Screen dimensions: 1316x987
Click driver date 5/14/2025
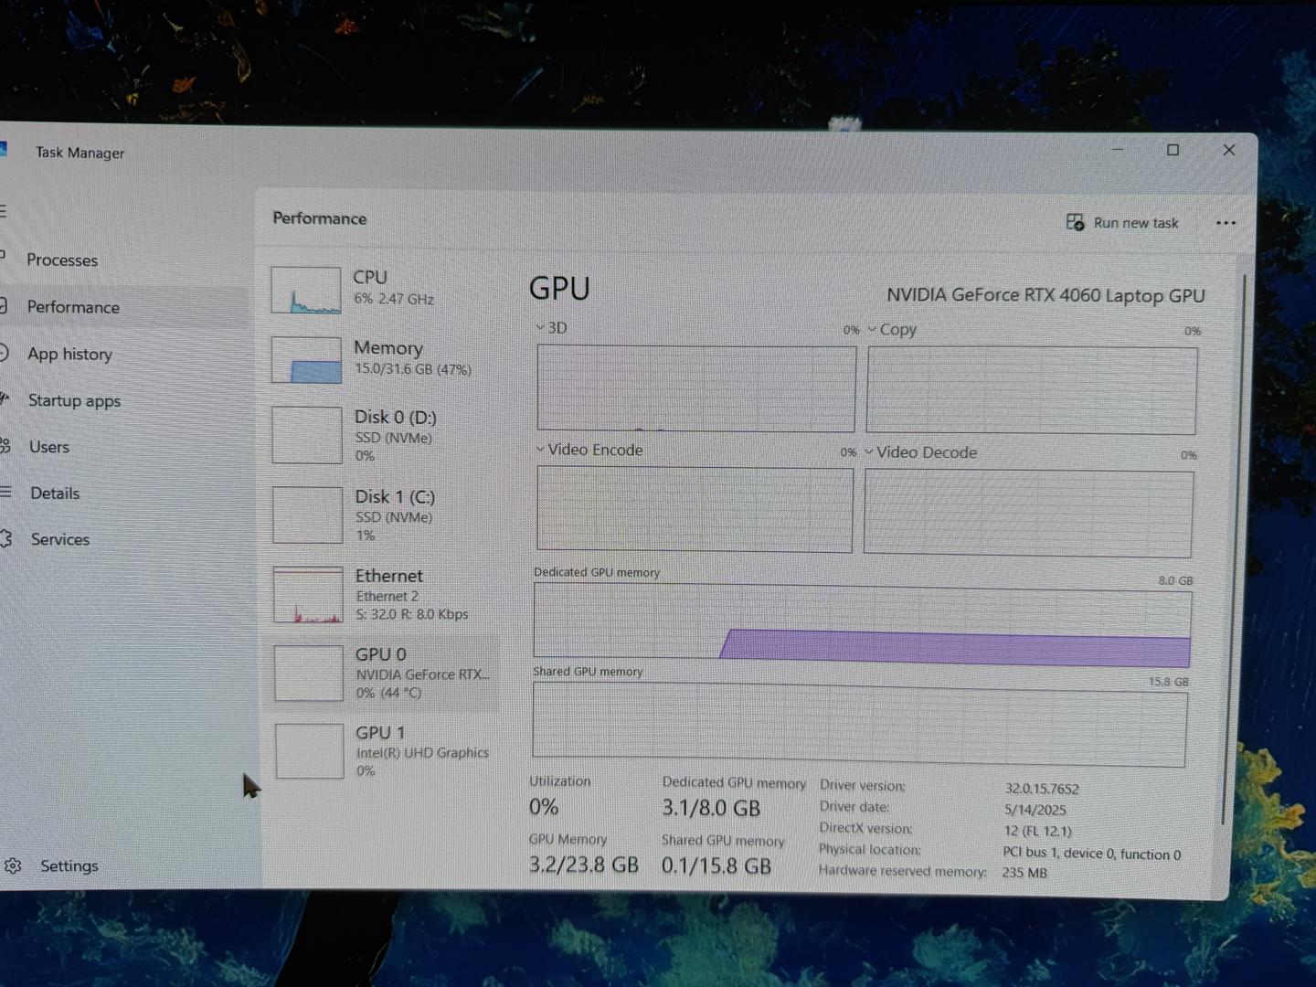click(1035, 810)
